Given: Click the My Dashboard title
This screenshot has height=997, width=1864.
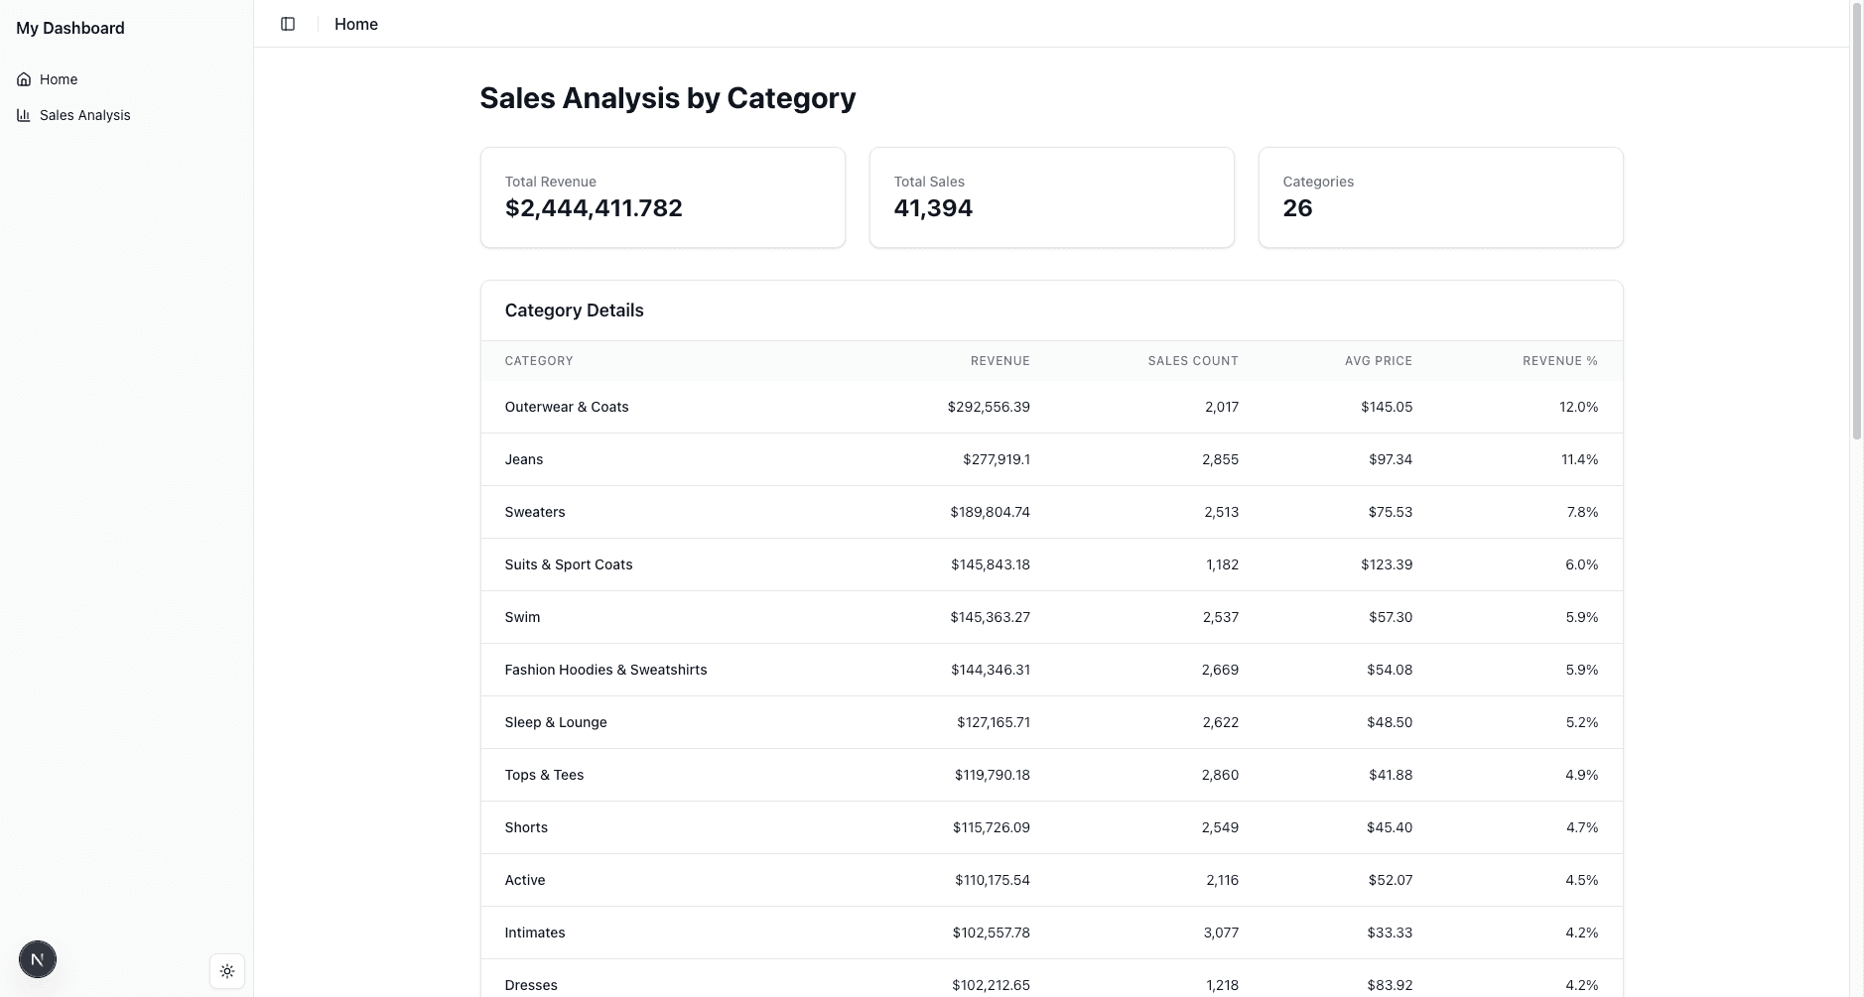Looking at the screenshot, I should pos(70,28).
